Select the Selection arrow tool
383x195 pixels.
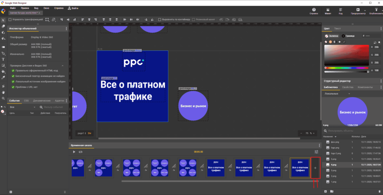point(3,20)
